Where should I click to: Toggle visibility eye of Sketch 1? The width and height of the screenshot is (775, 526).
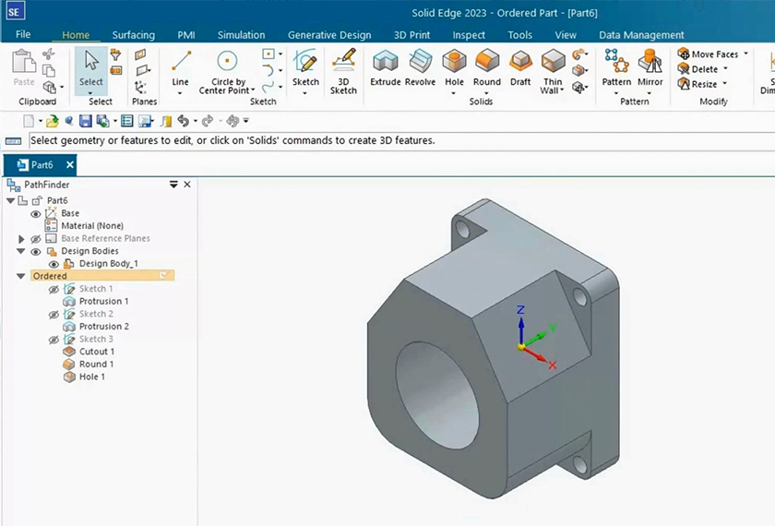(x=54, y=289)
